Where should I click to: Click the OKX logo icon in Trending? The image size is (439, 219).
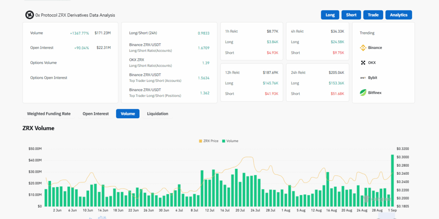click(x=363, y=63)
